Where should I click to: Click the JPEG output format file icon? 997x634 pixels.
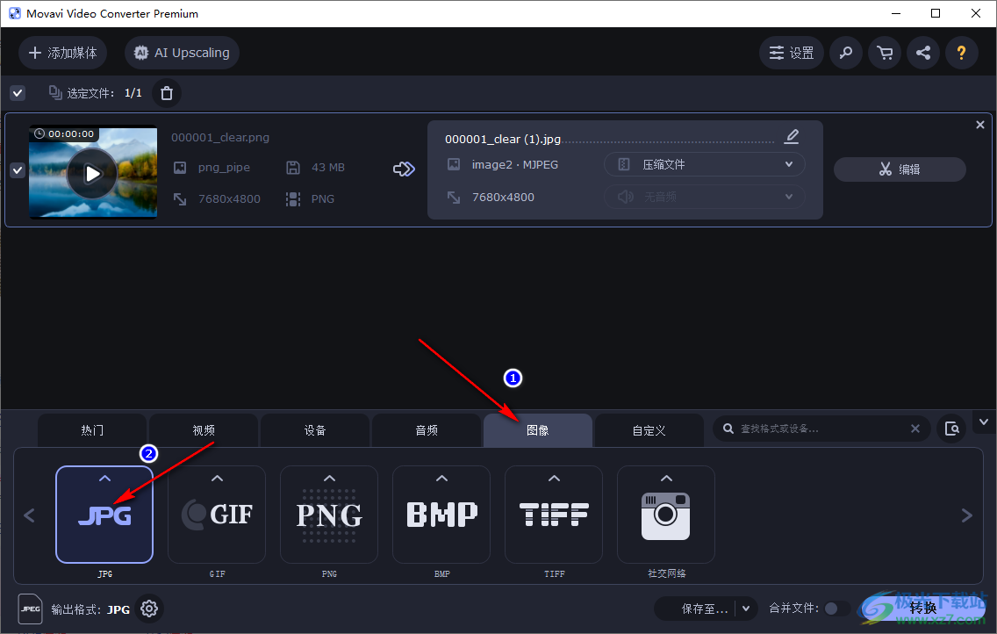pos(30,609)
